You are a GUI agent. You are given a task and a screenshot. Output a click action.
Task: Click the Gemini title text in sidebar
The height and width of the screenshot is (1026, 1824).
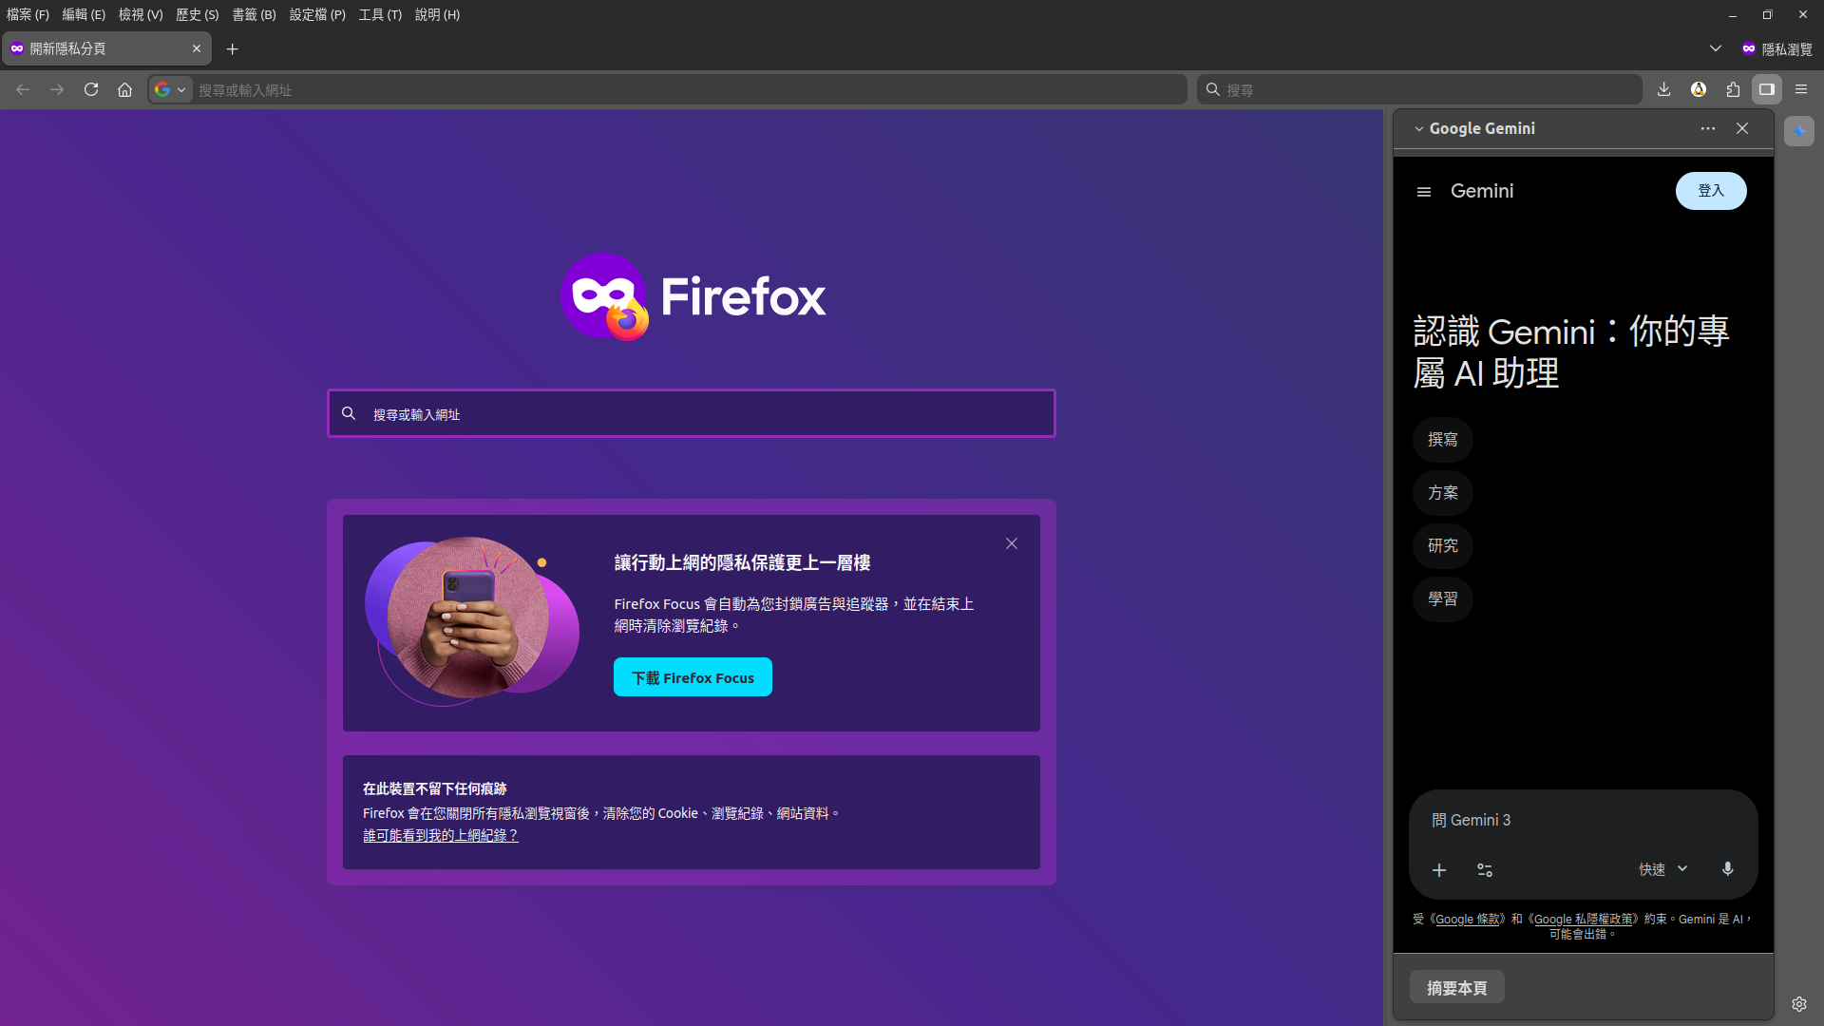click(x=1482, y=191)
